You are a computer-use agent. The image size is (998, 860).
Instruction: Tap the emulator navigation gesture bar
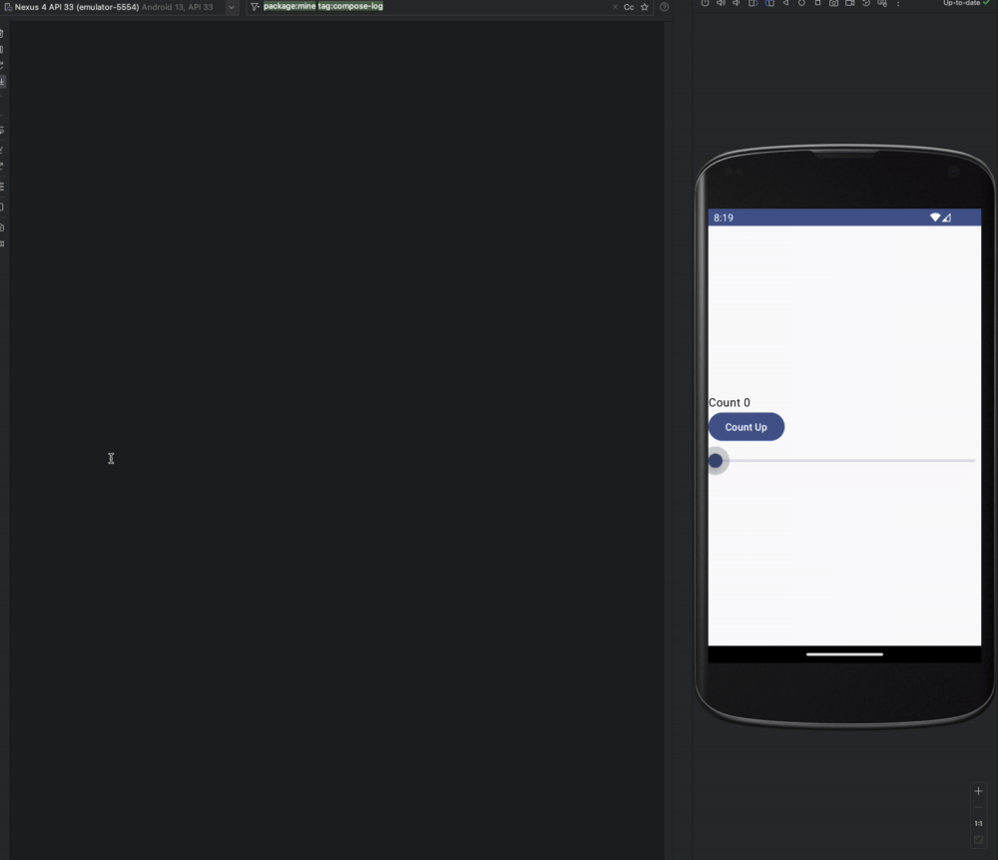point(844,653)
